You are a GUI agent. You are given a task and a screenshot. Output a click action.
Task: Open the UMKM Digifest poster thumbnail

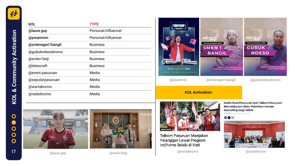(x=179, y=47)
